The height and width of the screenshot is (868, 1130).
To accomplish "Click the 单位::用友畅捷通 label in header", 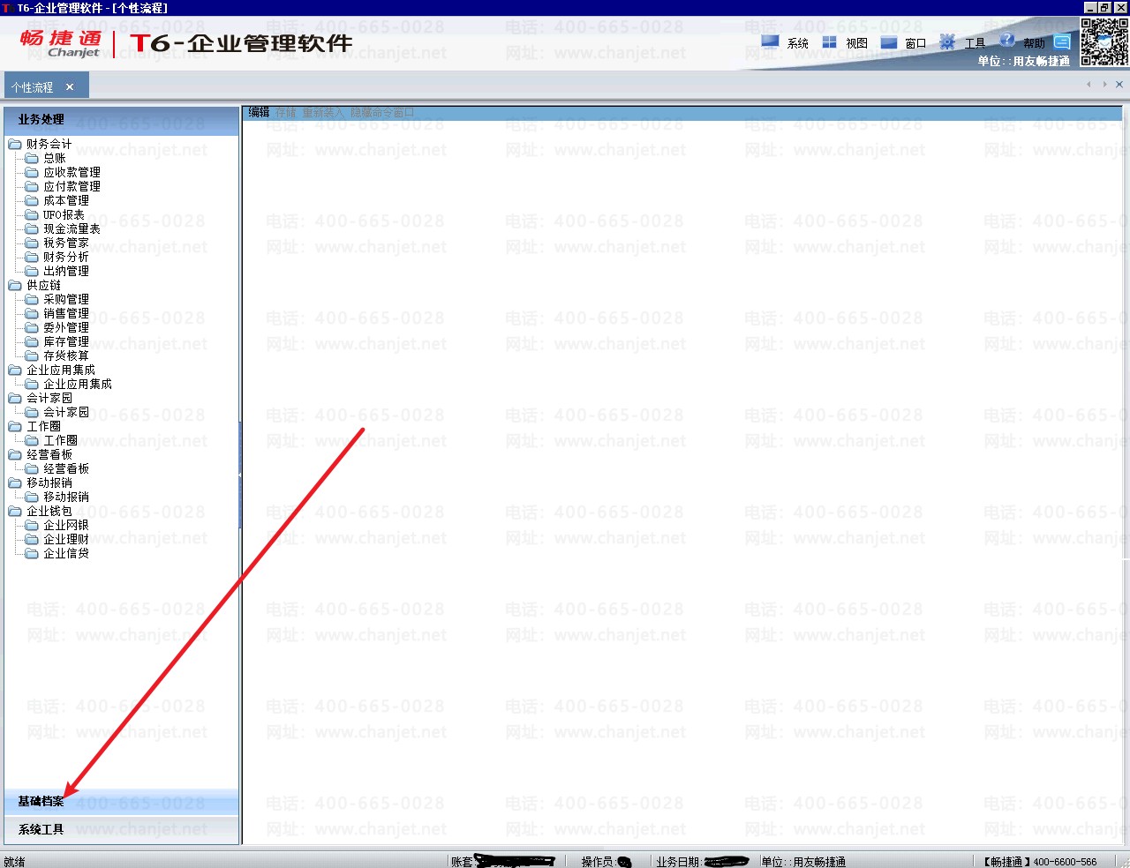I will (x=1023, y=61).
